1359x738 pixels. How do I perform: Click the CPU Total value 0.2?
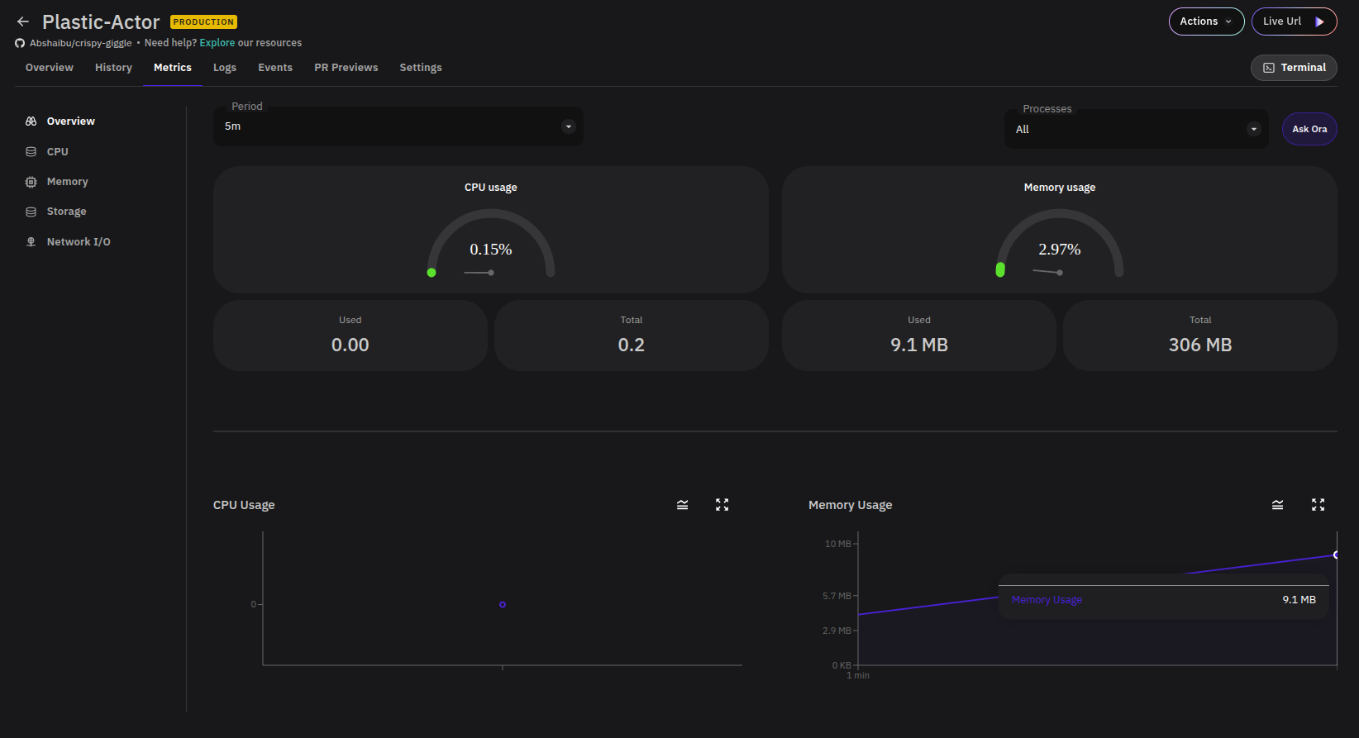(632, 345)
